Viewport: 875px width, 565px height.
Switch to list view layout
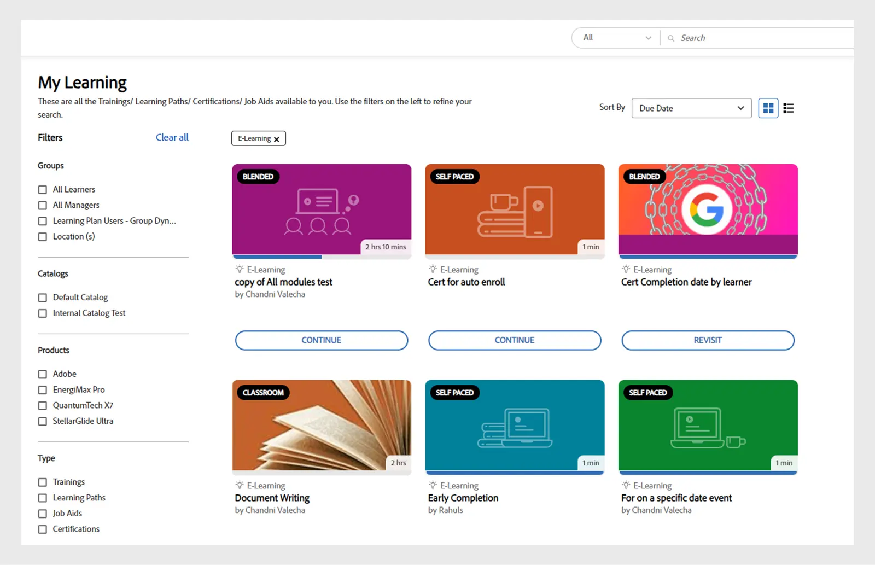(788, 108)
